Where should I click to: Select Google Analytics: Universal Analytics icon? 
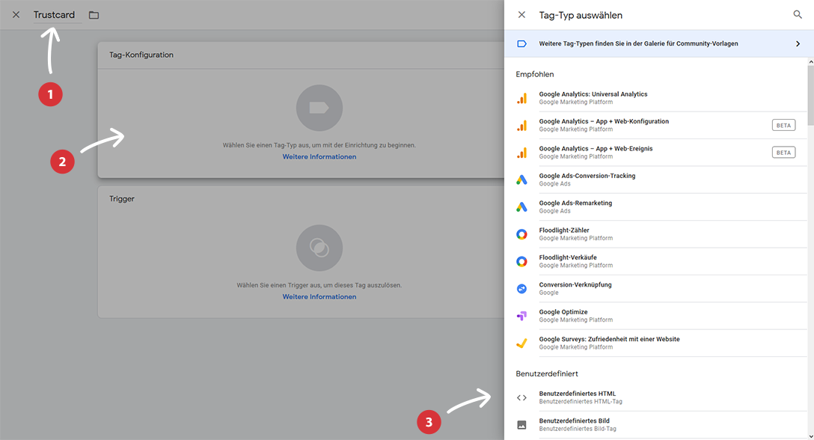coord(521,98)
